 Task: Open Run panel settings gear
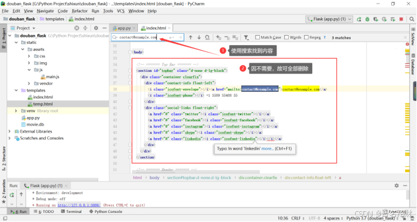(397, 186)
